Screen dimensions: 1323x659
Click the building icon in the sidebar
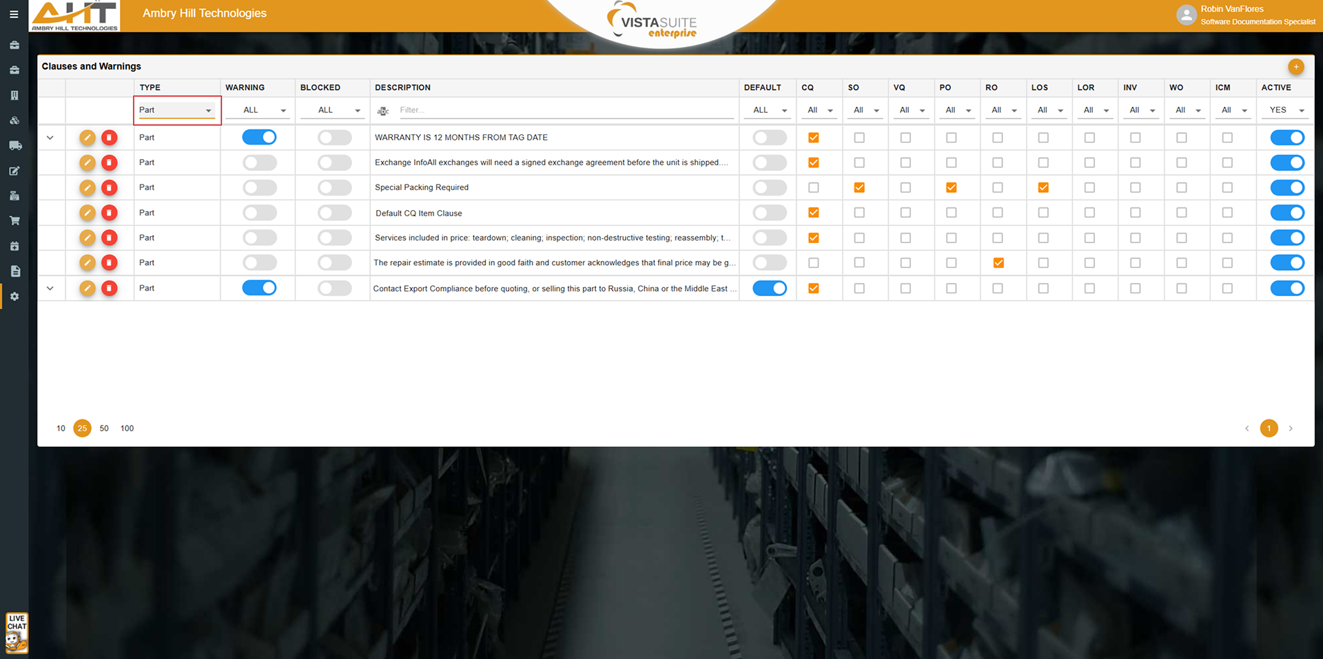point(14,96)
